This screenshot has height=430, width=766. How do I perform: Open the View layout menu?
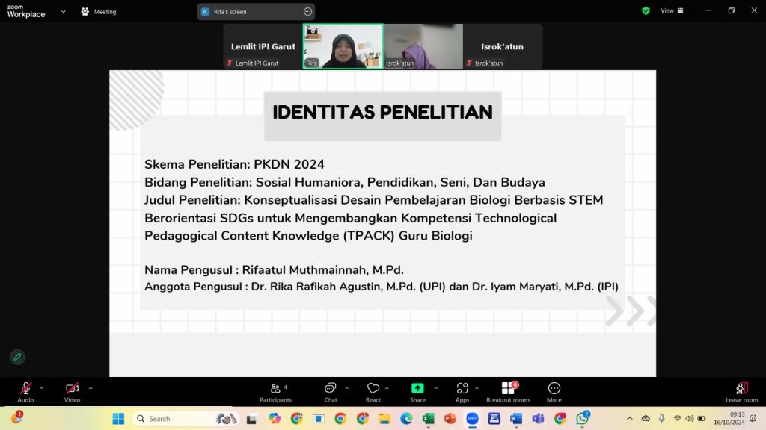click(x=672, y=10)
